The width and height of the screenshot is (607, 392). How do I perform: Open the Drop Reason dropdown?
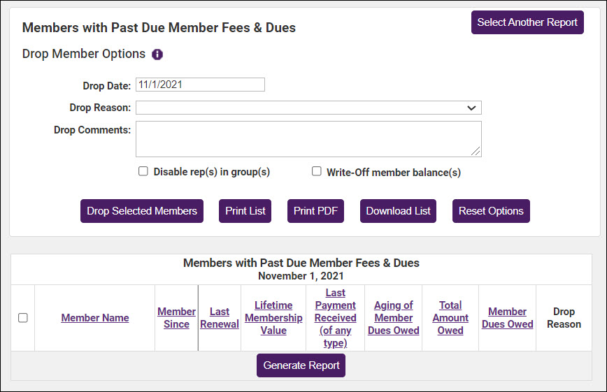pyautogui.click(x=308, y=108)
